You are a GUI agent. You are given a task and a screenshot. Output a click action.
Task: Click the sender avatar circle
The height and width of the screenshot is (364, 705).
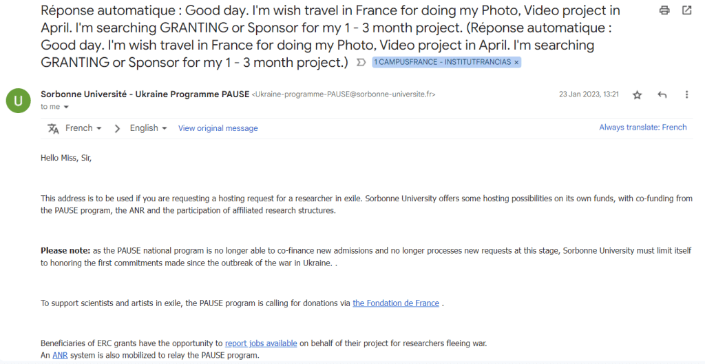pos(18,101)
